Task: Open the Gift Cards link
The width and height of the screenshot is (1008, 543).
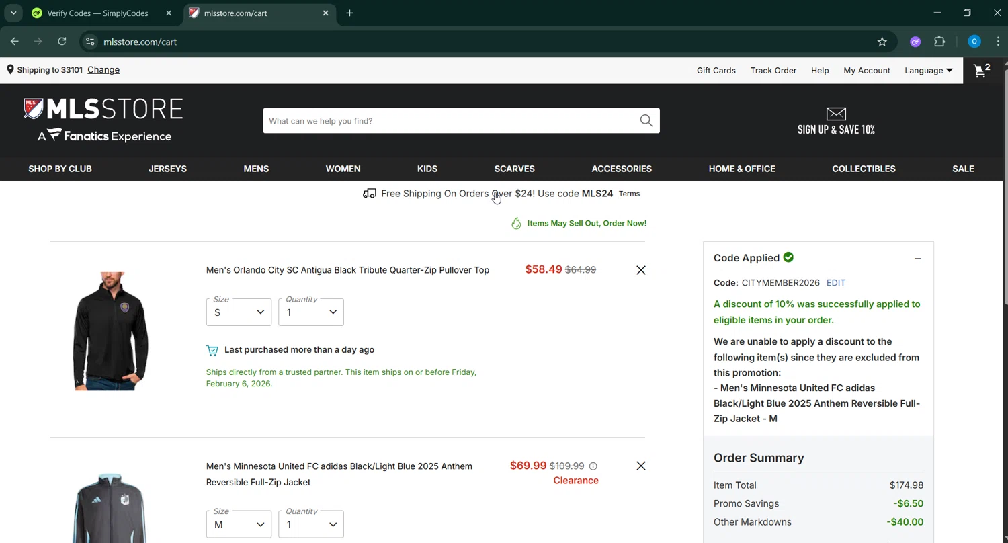Action: click(x=716, y=70)
